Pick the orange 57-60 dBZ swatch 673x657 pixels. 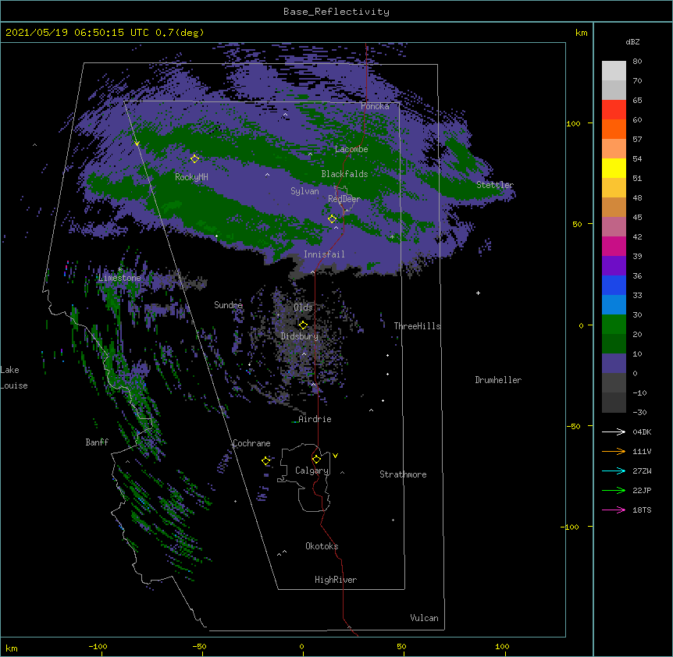[x=614, y=129]
